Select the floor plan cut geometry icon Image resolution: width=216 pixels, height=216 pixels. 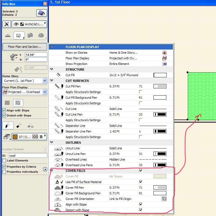(19, 35)
